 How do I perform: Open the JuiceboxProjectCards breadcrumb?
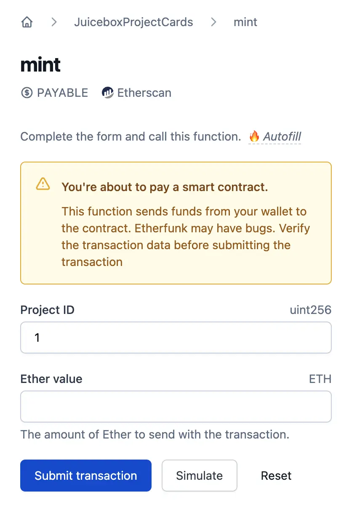(133, 22)
